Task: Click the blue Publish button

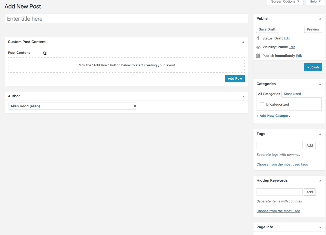Action: point(313,67)
